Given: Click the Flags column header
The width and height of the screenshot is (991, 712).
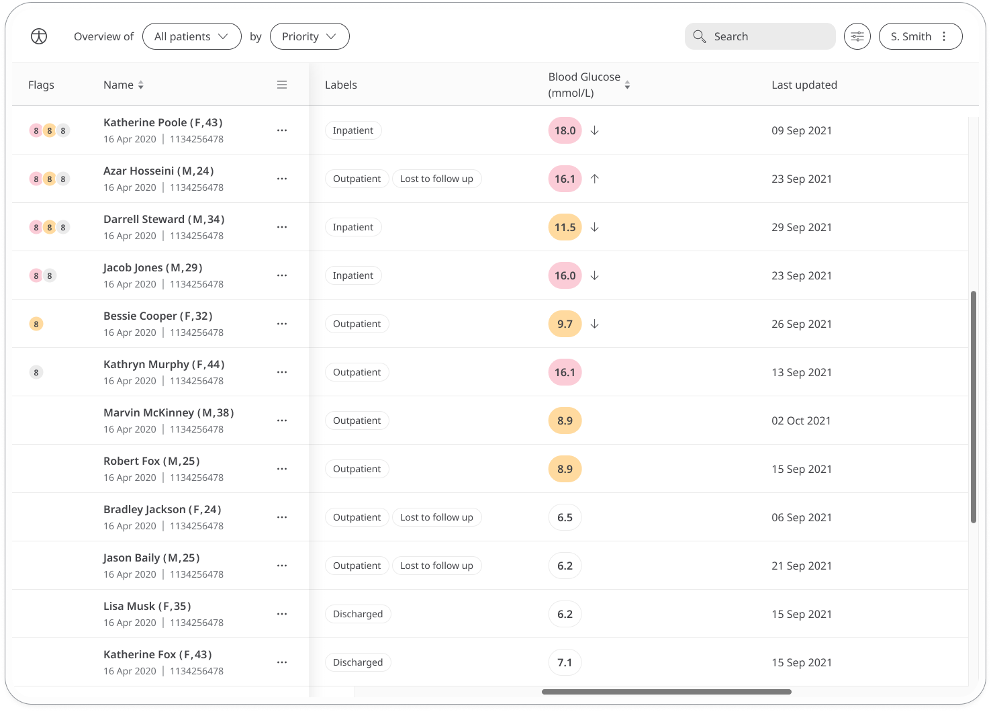Looking at the screenshot, I should click(41, 85).
